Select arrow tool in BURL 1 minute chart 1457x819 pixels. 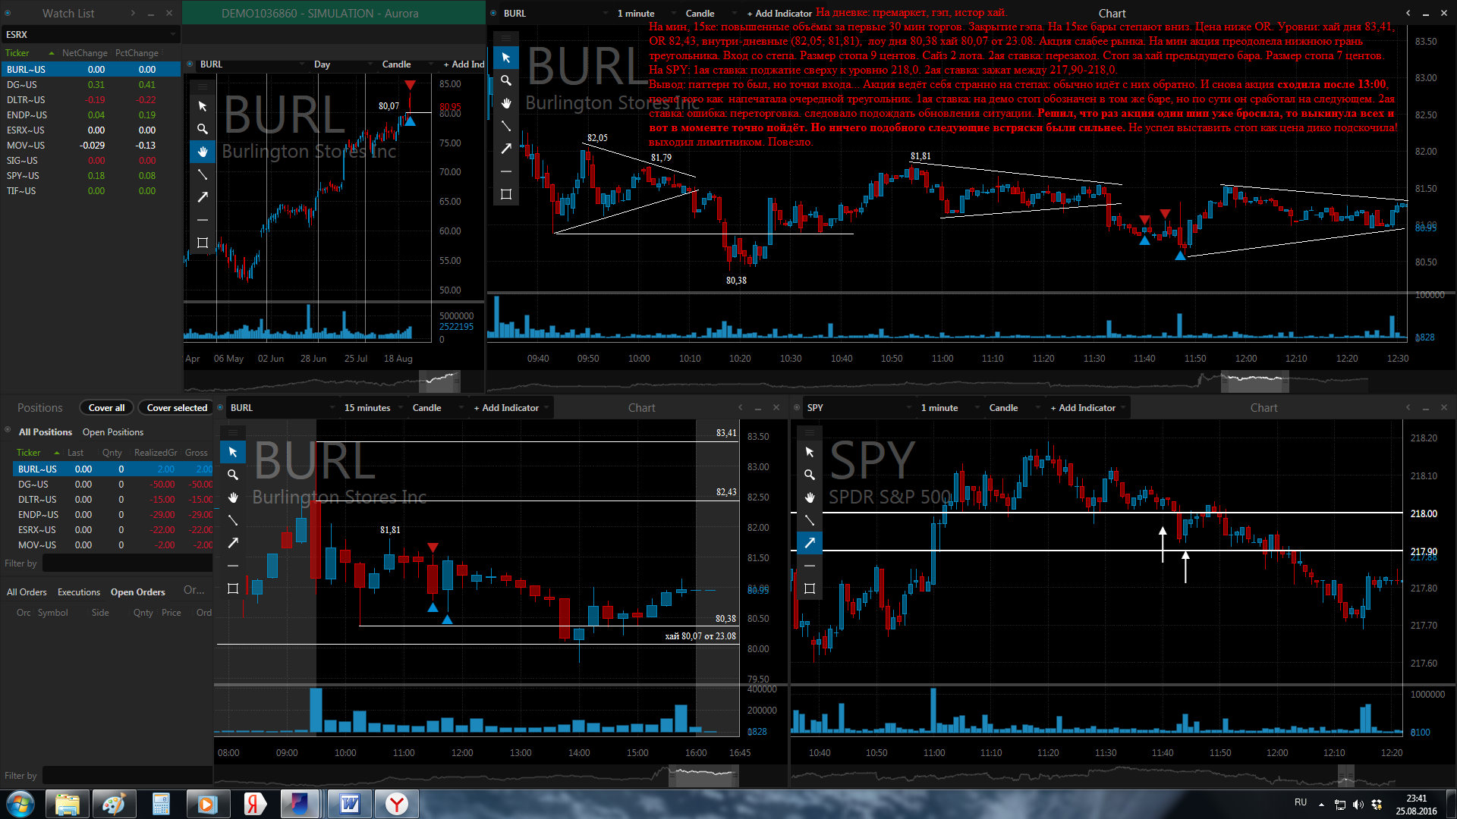pos(506,149)
